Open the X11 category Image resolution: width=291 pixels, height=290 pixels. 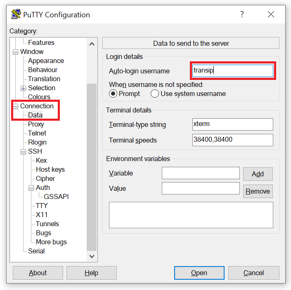[42, 215]
